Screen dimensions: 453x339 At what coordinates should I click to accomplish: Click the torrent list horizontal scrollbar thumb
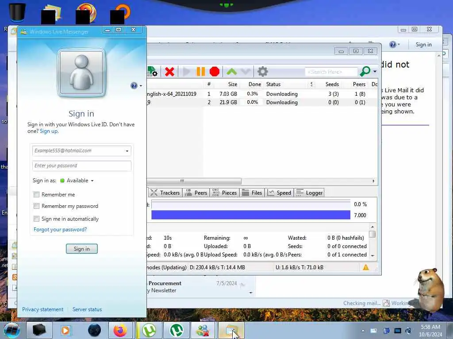click(x=194, y=181)
